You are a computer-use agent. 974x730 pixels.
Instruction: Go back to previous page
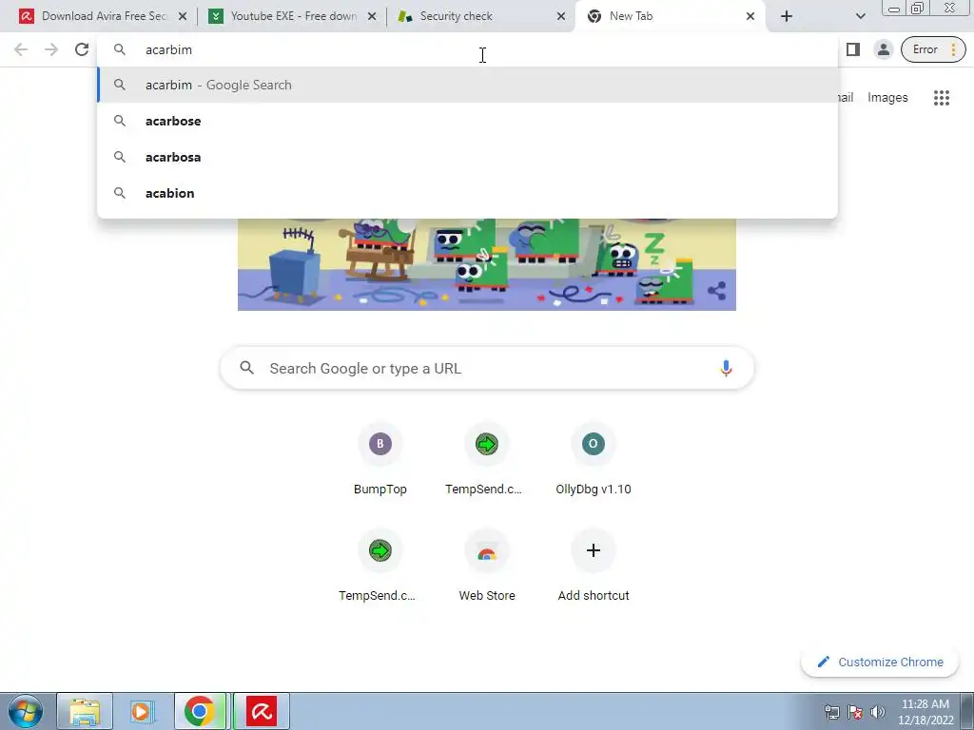click(21, 49)
